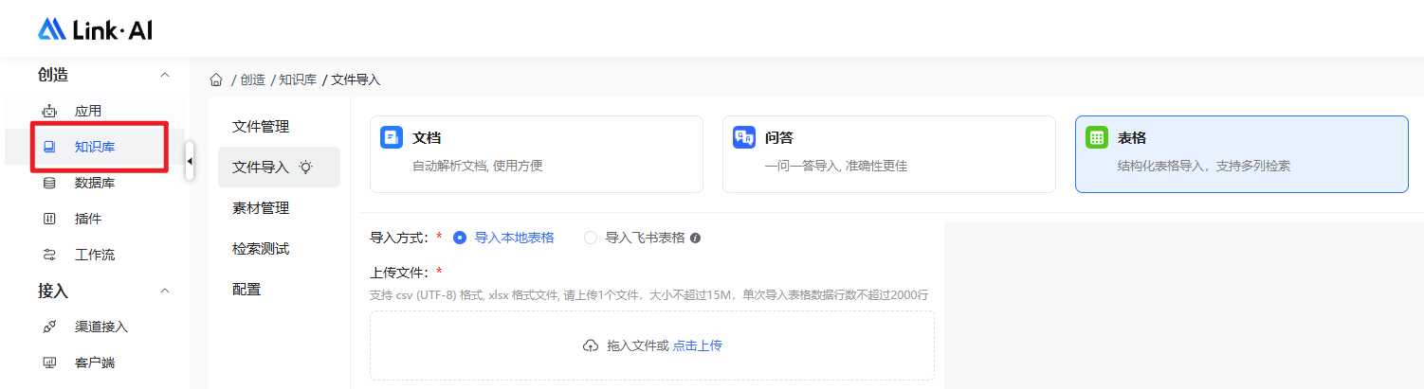Image resolution: width=1424 pixels, height=389 pixels.
Task: Open 插件 in the sidebar
Action: (x=95, y=219)
